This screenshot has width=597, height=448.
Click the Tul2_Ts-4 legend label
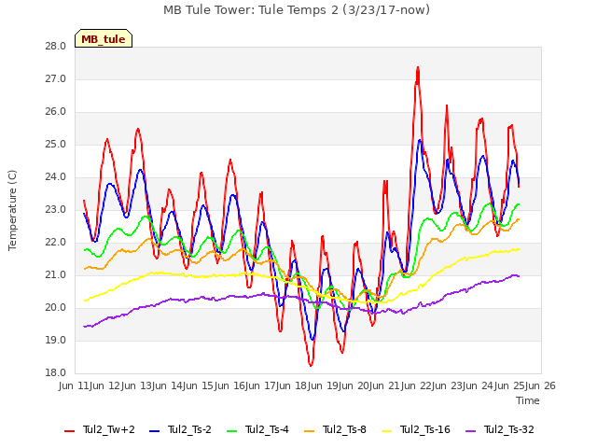pyautogui.click(x=268, y=429)
